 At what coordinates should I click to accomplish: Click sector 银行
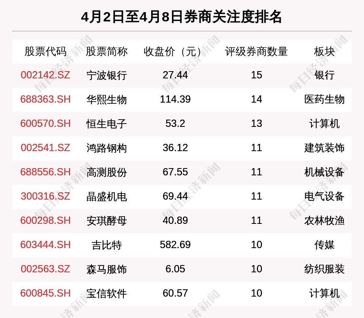click(324, 75)
